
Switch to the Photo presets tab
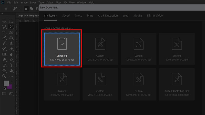(x=78, y=16)
